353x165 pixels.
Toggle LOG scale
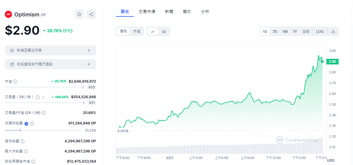(320, 31)
